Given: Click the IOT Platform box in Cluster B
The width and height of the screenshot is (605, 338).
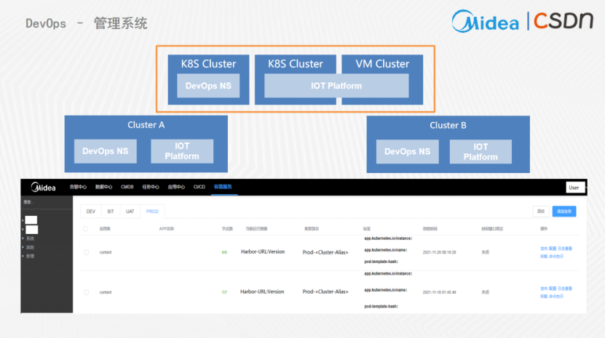Looking at the screenshot, I should 481,151.
